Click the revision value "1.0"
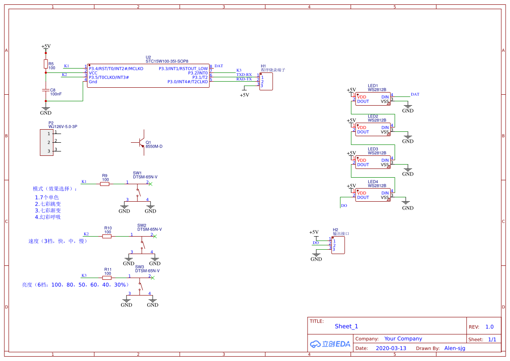 coord(489,327)
